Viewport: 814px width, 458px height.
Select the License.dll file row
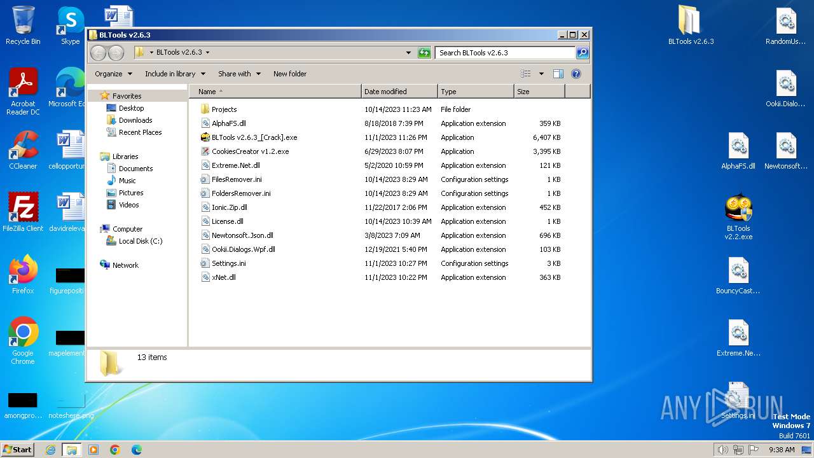tap(382, 221)
